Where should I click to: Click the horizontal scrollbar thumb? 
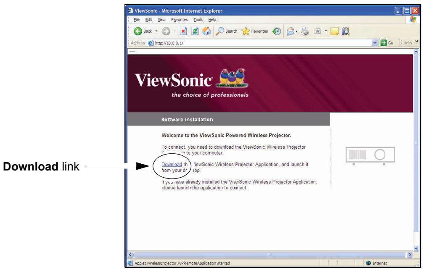[270, 254]
